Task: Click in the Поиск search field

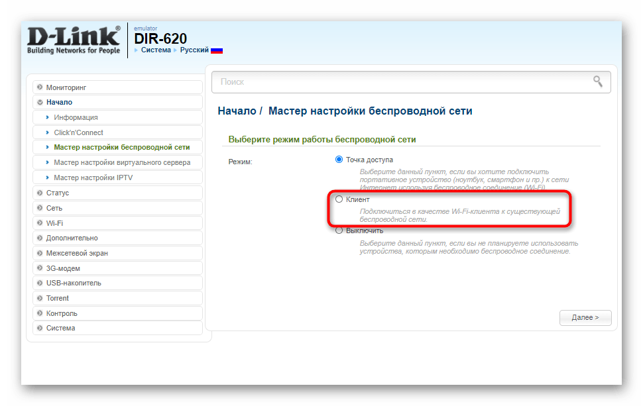Action: pos(398,82)
